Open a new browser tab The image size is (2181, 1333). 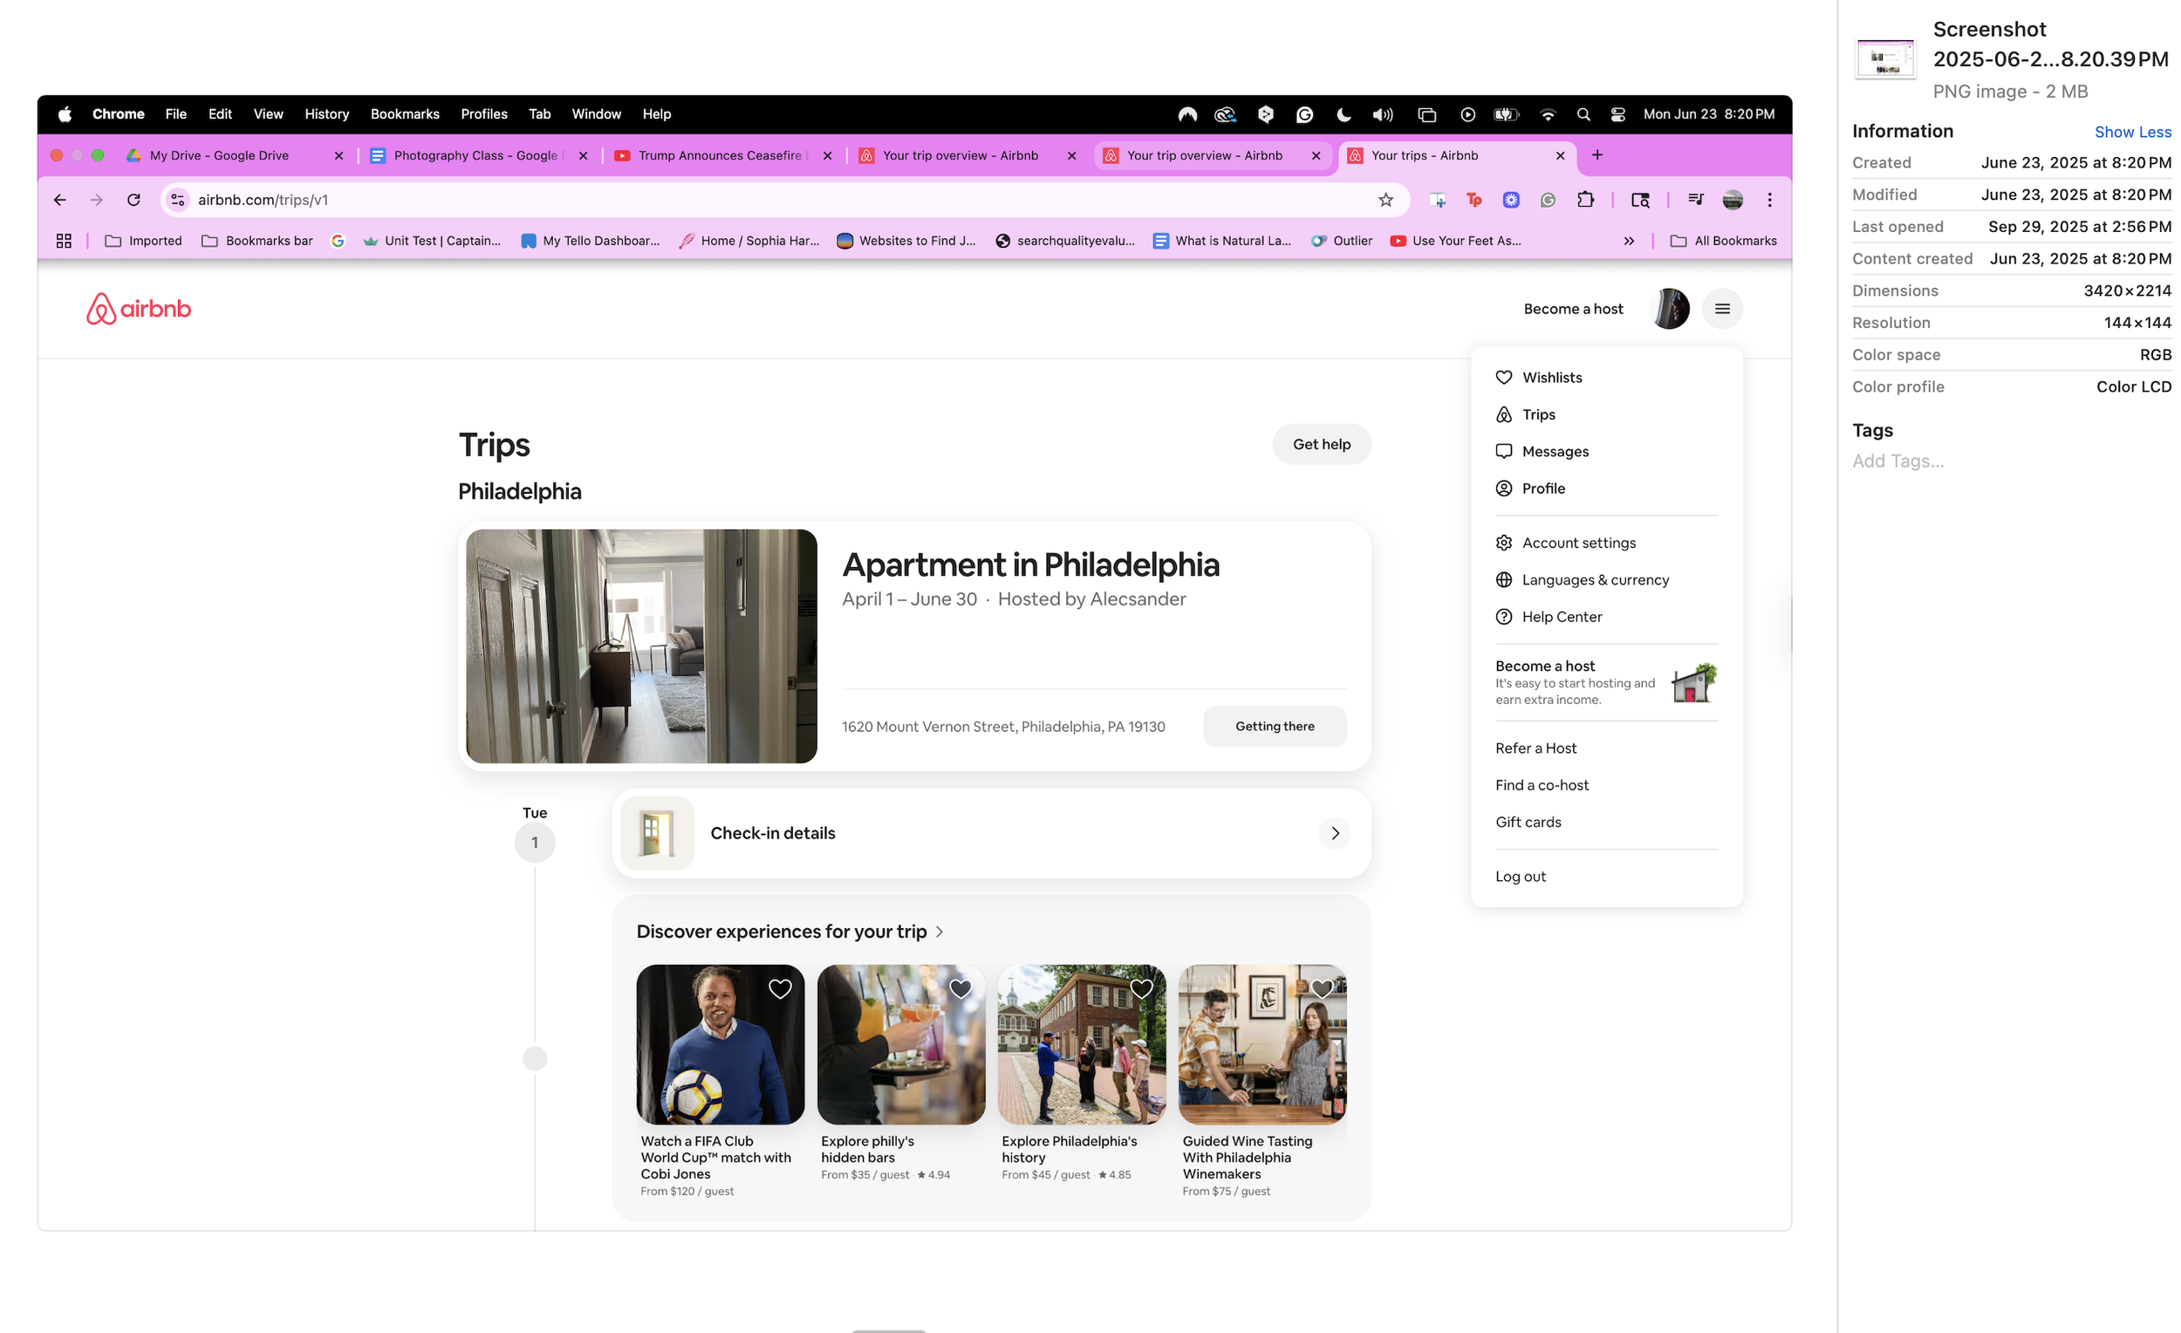coord(1596,155)
